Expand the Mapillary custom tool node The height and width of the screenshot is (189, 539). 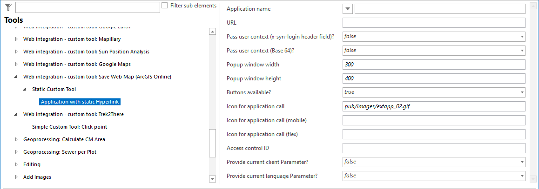[17, 39]
